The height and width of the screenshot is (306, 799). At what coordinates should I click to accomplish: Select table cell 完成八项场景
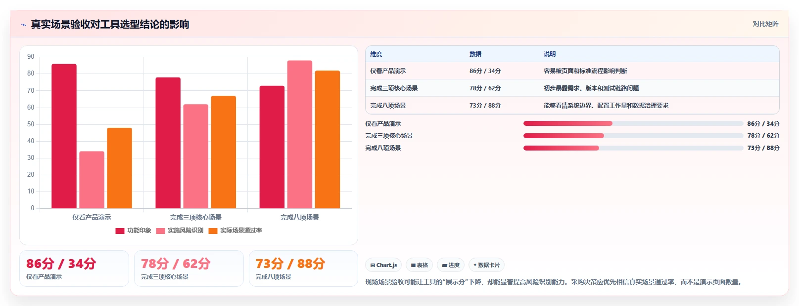click(x=388, y=106)
